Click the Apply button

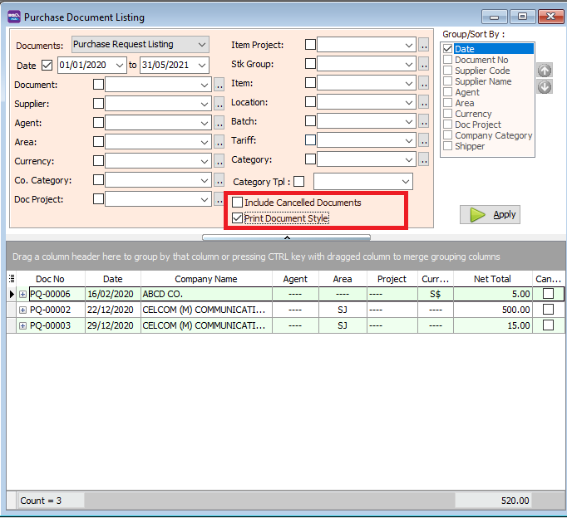coord(490,214)
